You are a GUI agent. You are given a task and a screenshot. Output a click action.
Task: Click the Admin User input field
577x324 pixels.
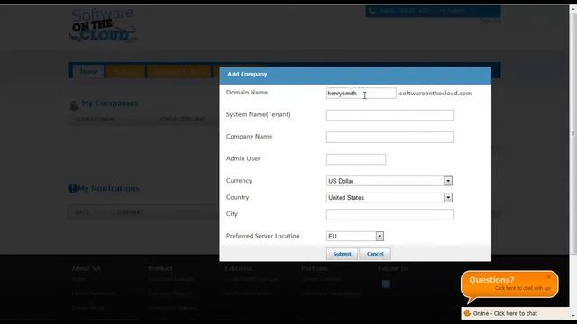point(356,159)
